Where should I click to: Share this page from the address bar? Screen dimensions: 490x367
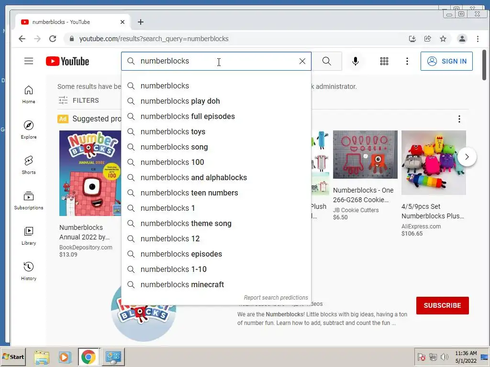pyautogui.click(x=427, y=39)
